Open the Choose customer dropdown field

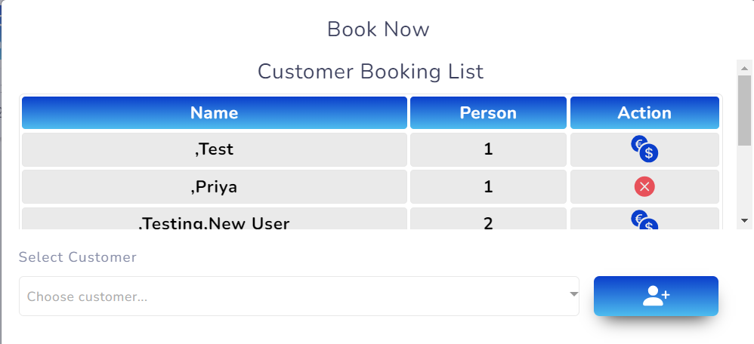click(295, 296)
